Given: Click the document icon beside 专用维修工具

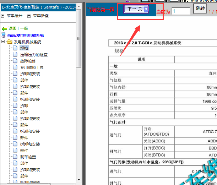Looking at the screenshot, I should [15, 67].
